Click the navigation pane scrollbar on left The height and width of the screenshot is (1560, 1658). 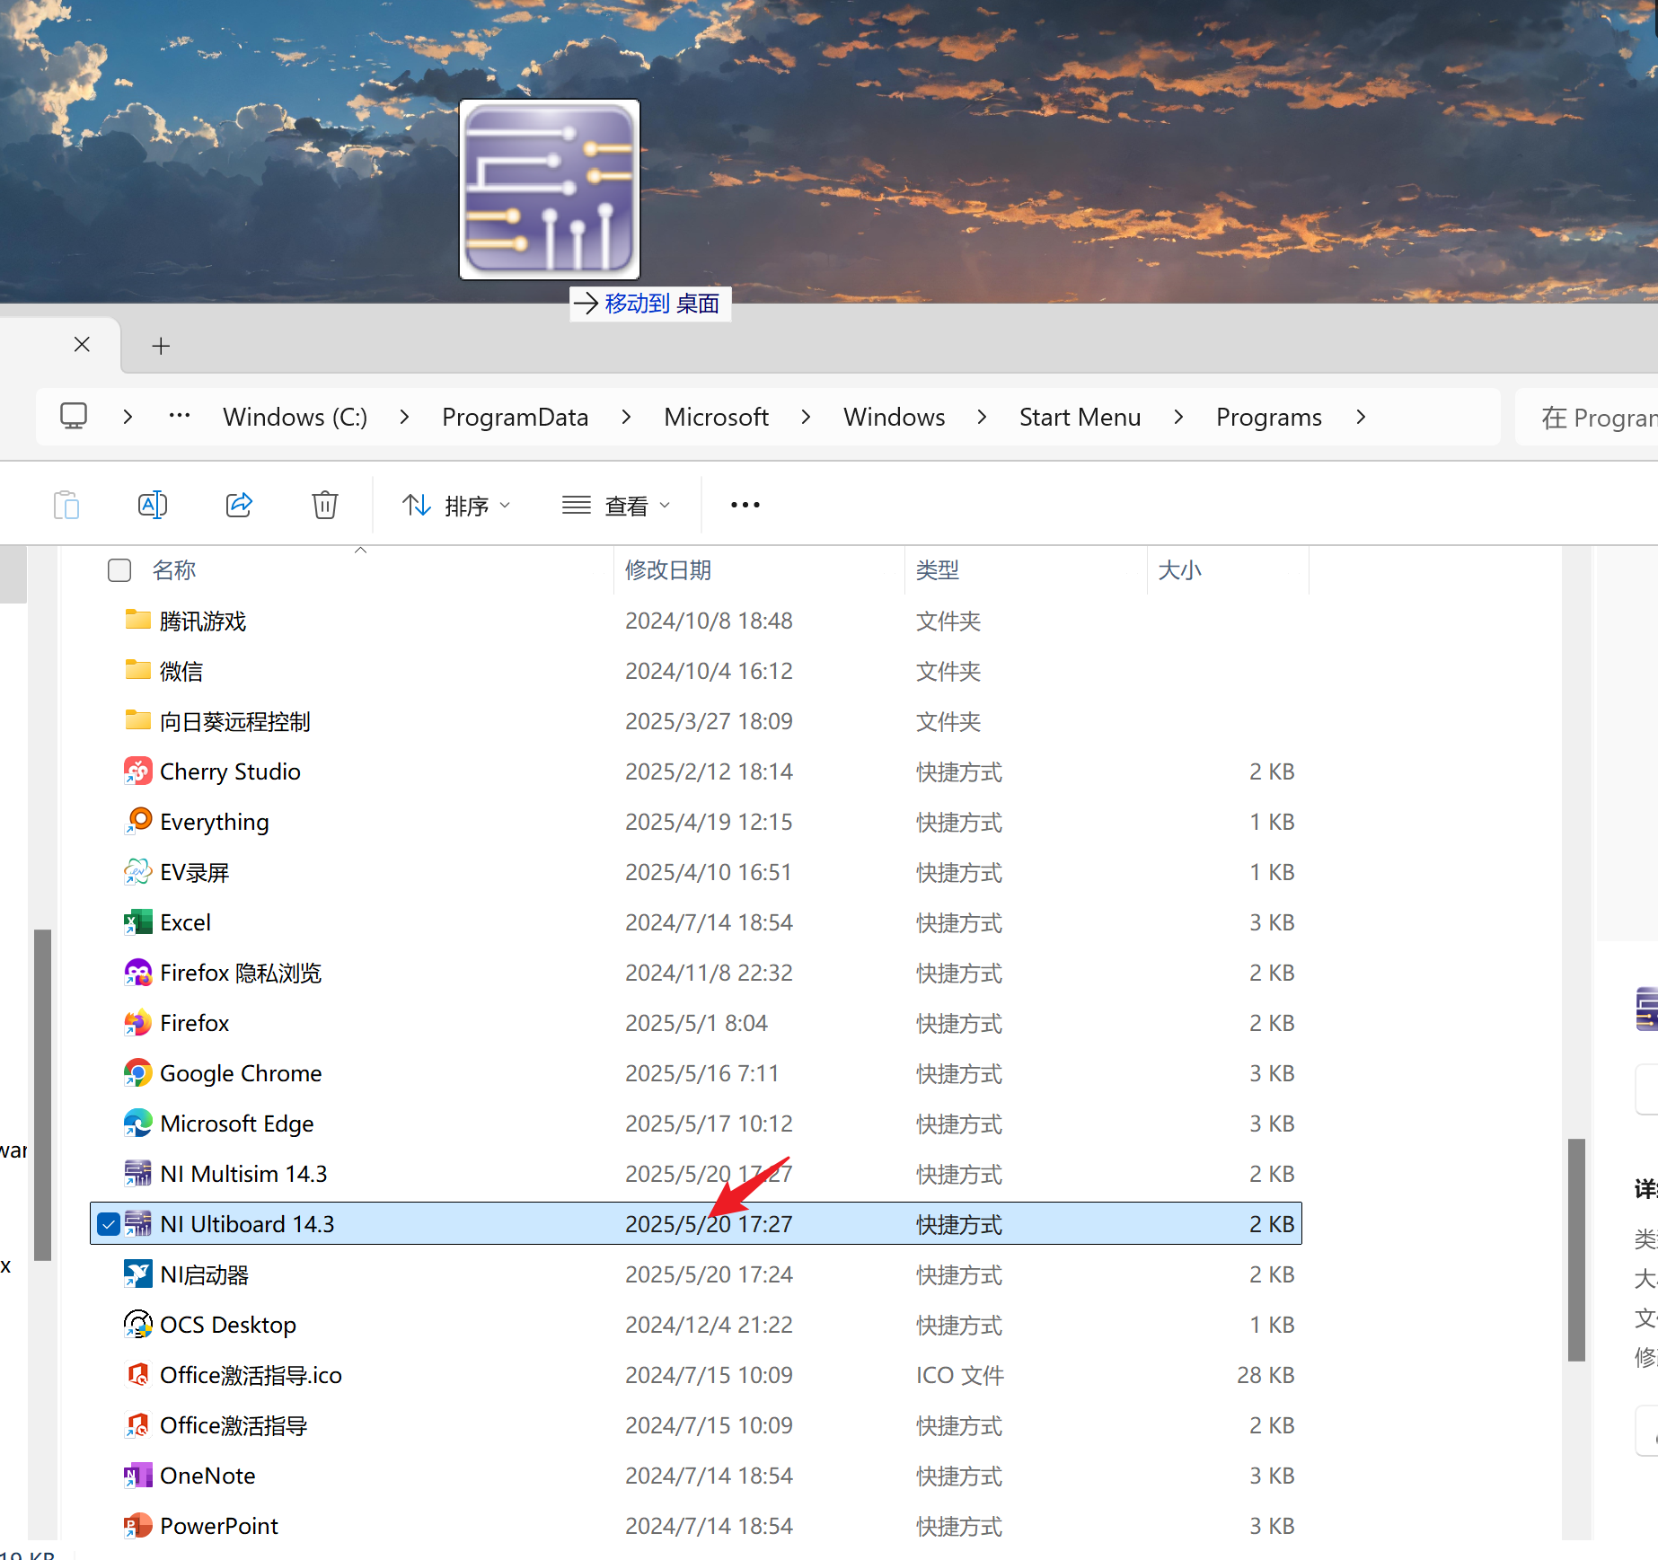[x=42, y=1095]
